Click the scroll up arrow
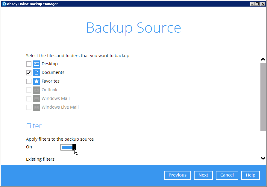 (x=263, y=59)
